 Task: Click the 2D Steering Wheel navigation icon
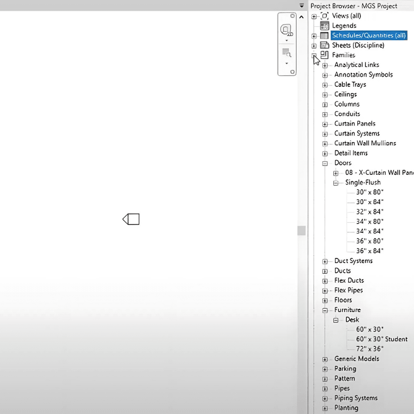286,30
